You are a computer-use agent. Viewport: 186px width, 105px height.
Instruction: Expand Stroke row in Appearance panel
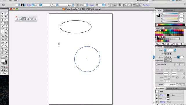159,95
